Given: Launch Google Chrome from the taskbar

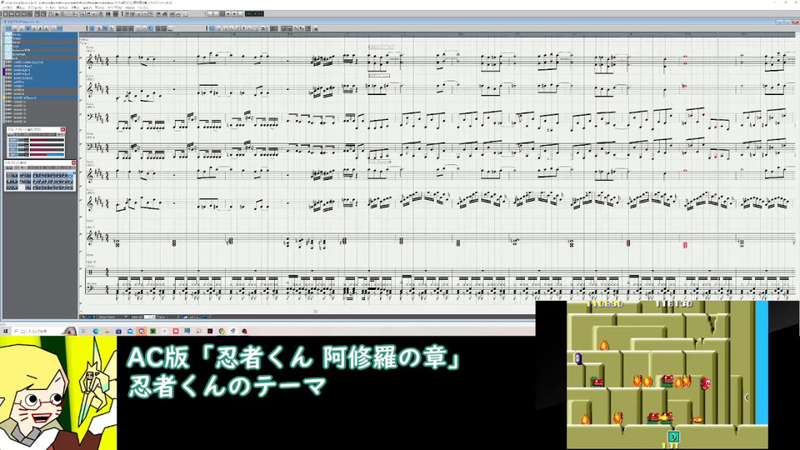Looking at the screenshot, I should [222, 331].
